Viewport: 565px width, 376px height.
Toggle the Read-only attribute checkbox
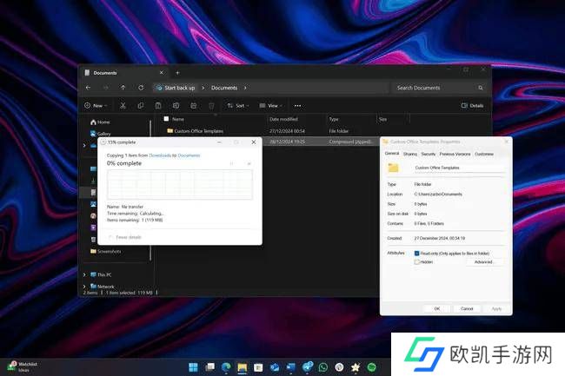[417, 253]
